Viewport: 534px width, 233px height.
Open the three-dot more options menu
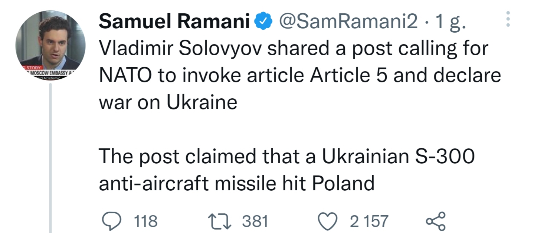click(x=508, y=19)
